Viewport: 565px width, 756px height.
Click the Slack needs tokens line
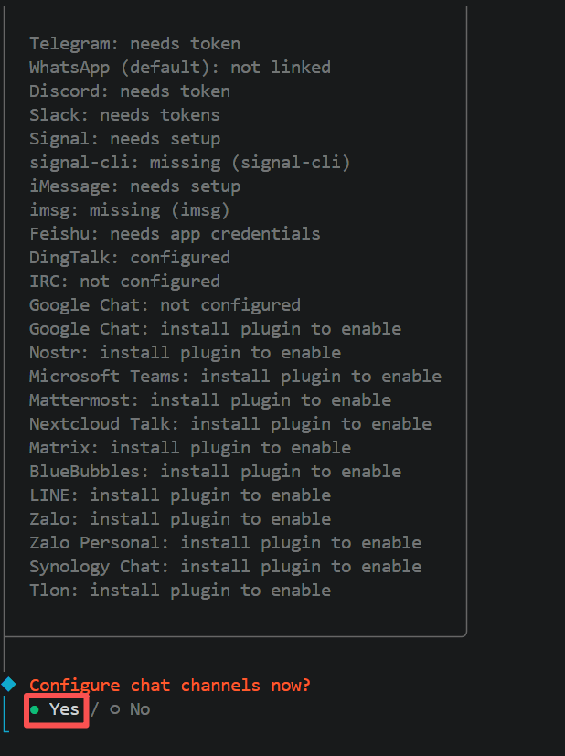pos(124,115)
